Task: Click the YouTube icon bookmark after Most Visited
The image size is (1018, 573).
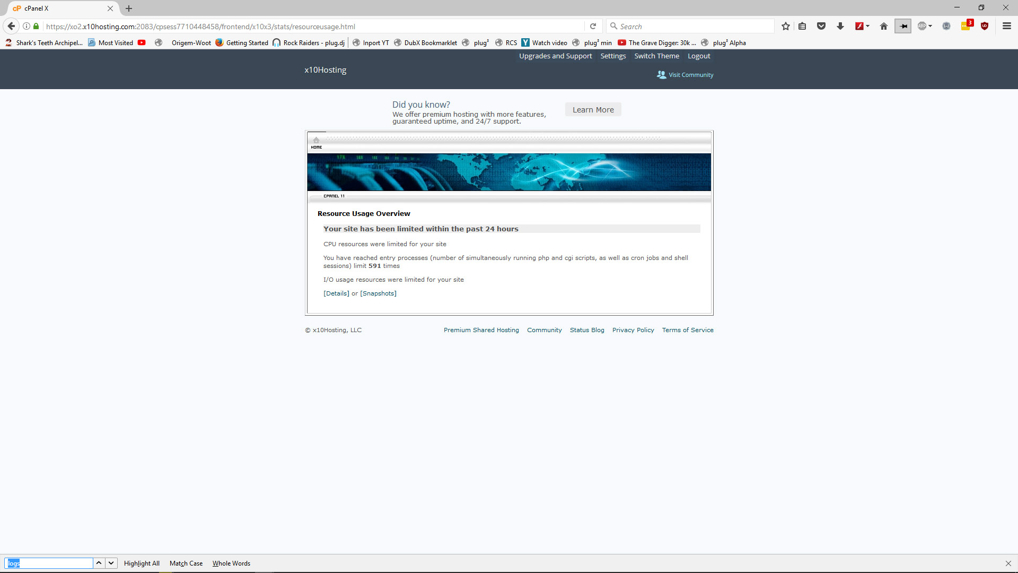Action: pyautogui.click(x=142, y=43)
